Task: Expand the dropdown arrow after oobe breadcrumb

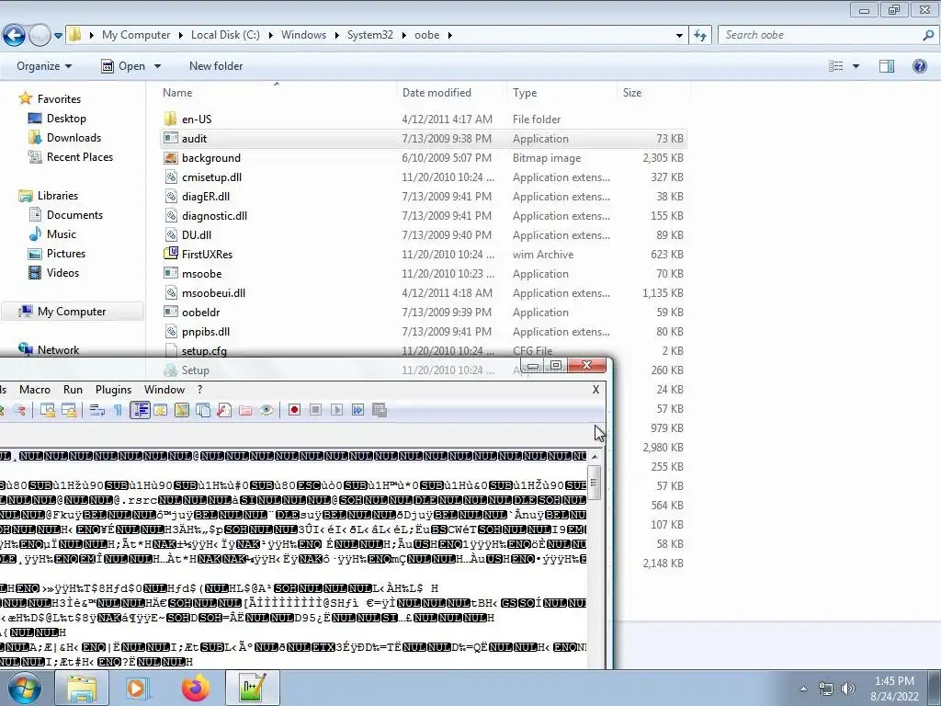Action: [450, 36]
